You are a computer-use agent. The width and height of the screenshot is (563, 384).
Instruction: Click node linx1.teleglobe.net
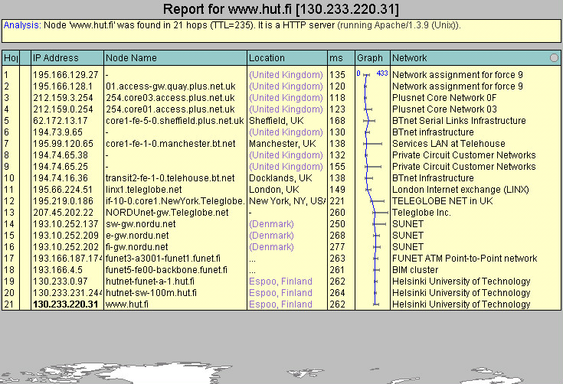tap(144, 189)
